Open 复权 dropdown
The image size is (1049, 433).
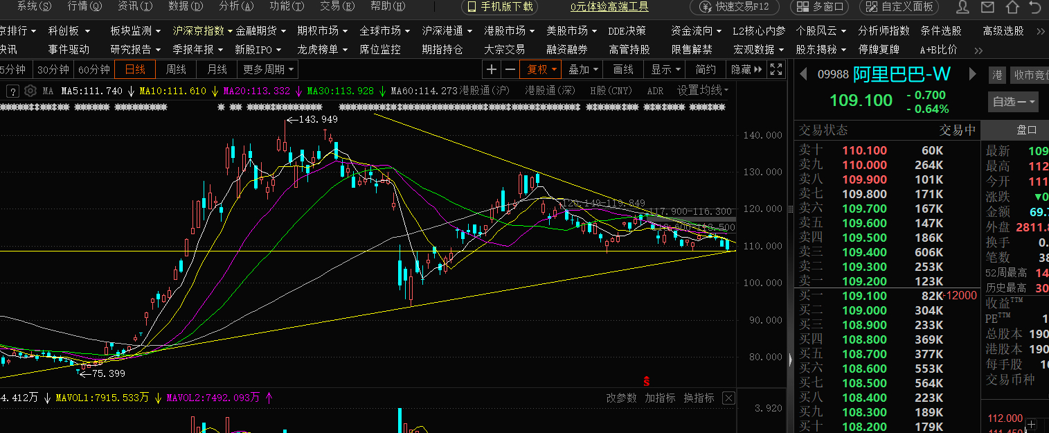(x=542, y=69)
